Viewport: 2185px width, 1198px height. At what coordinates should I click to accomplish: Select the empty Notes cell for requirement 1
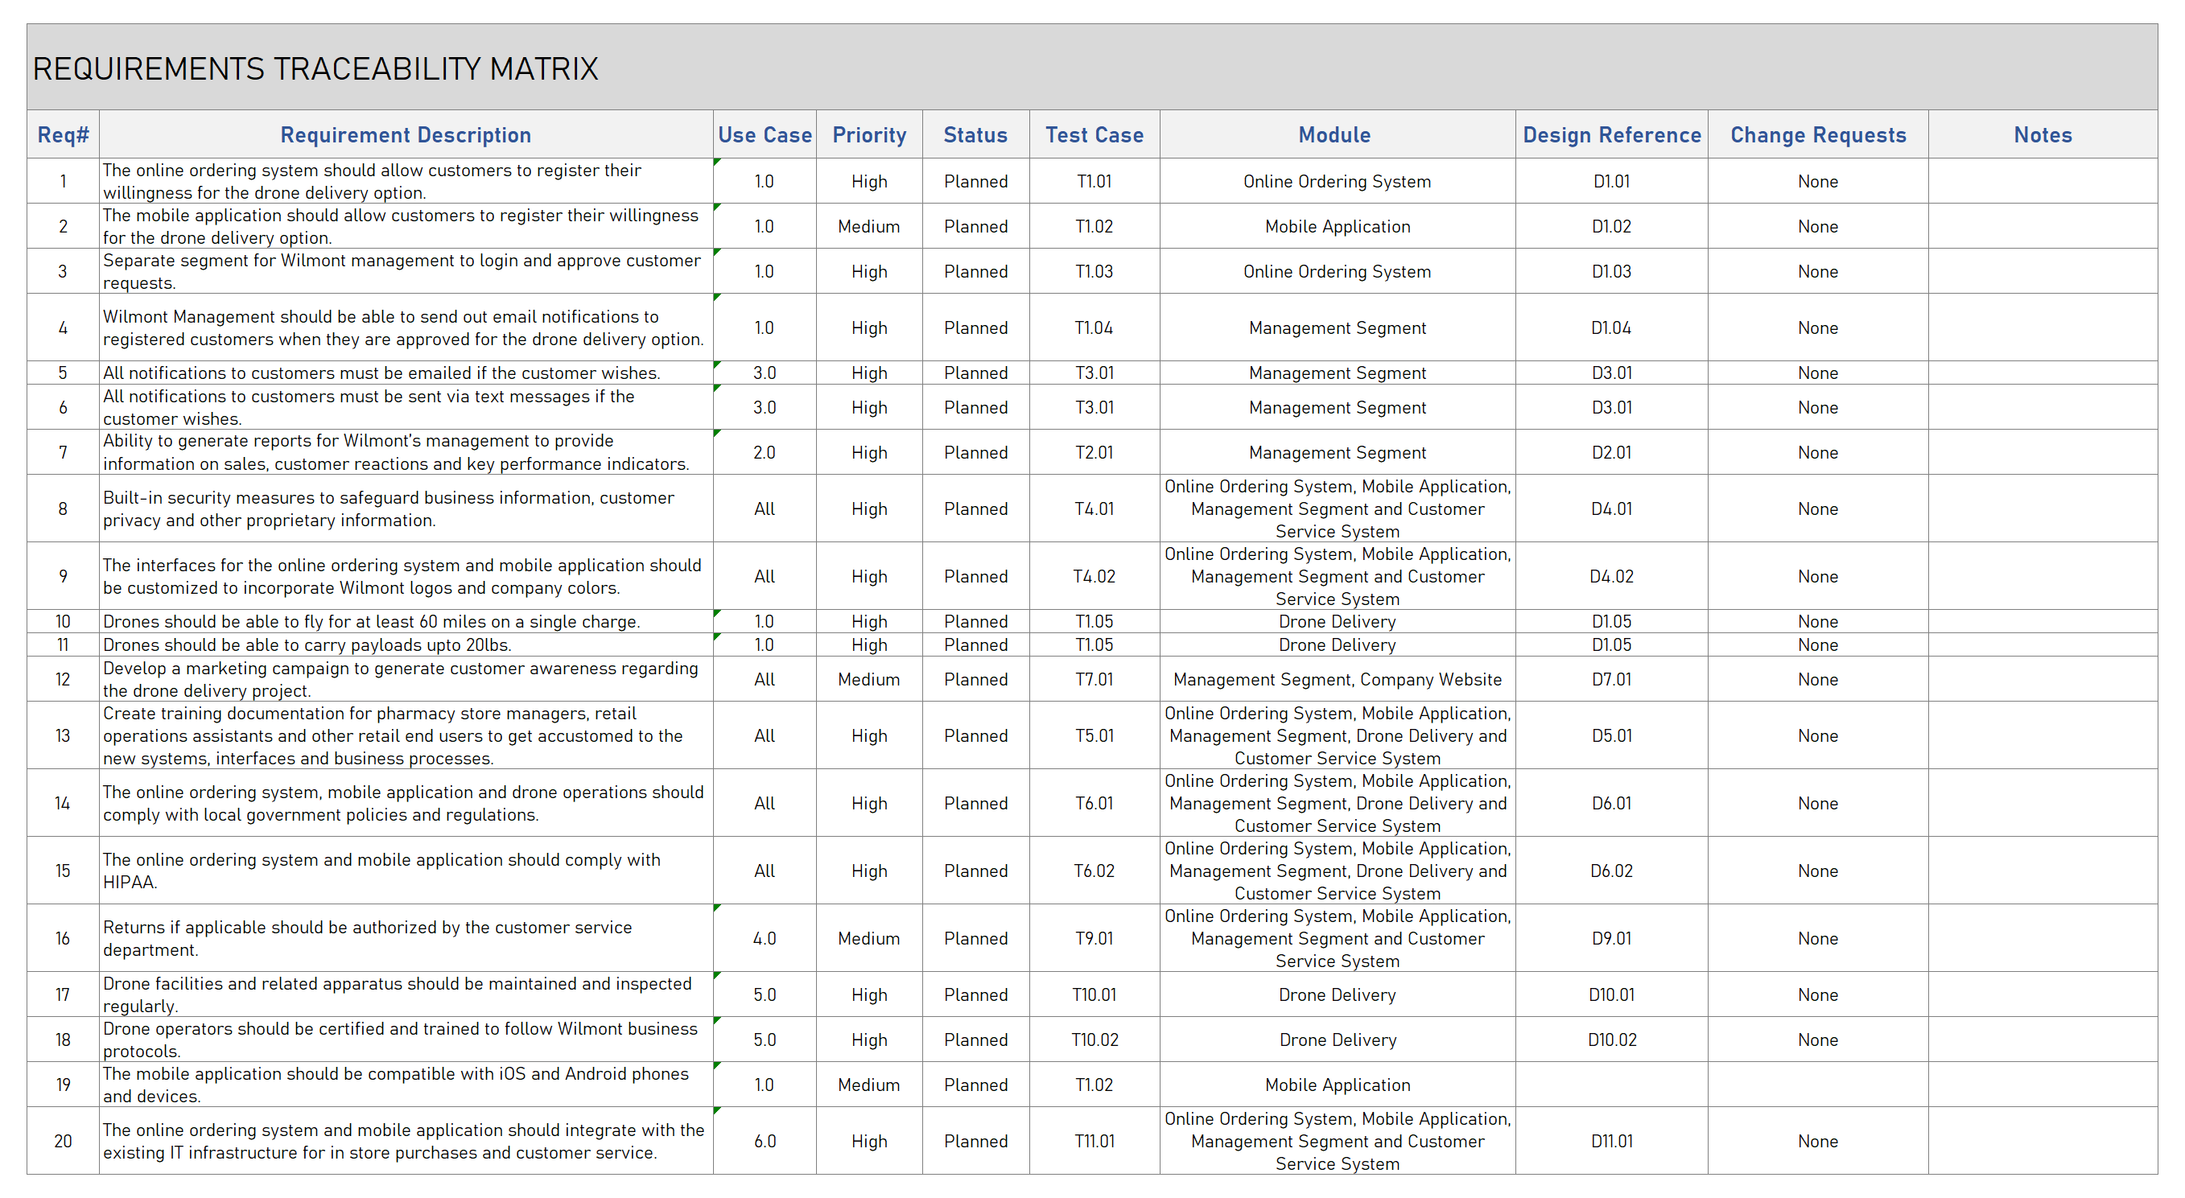coord(2043,182)
